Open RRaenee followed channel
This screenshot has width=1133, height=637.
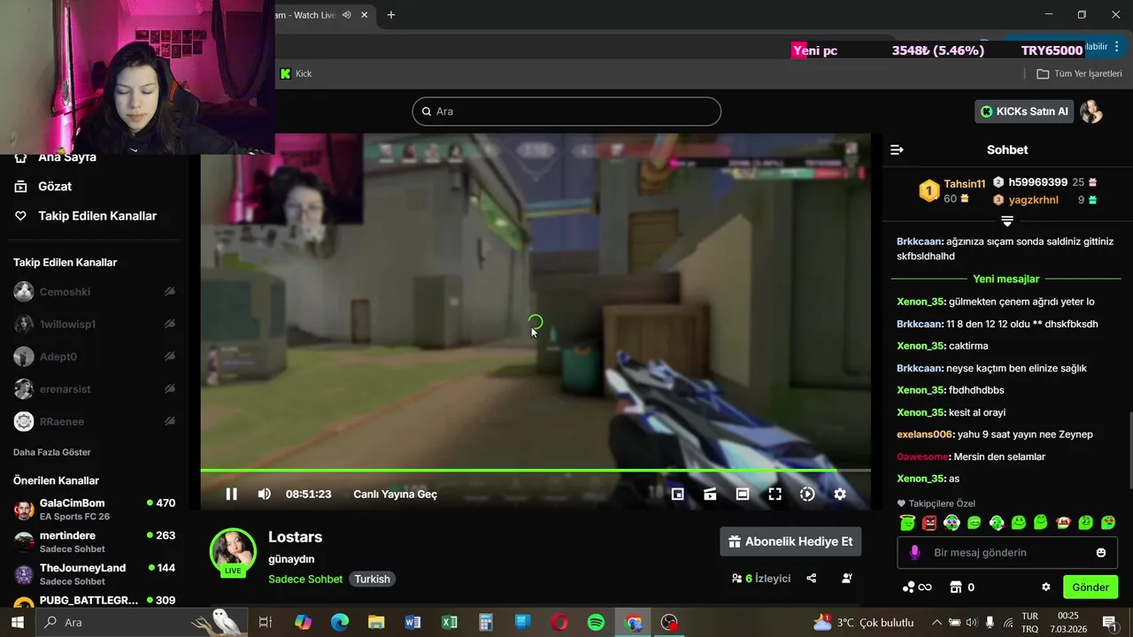[61, 422]
